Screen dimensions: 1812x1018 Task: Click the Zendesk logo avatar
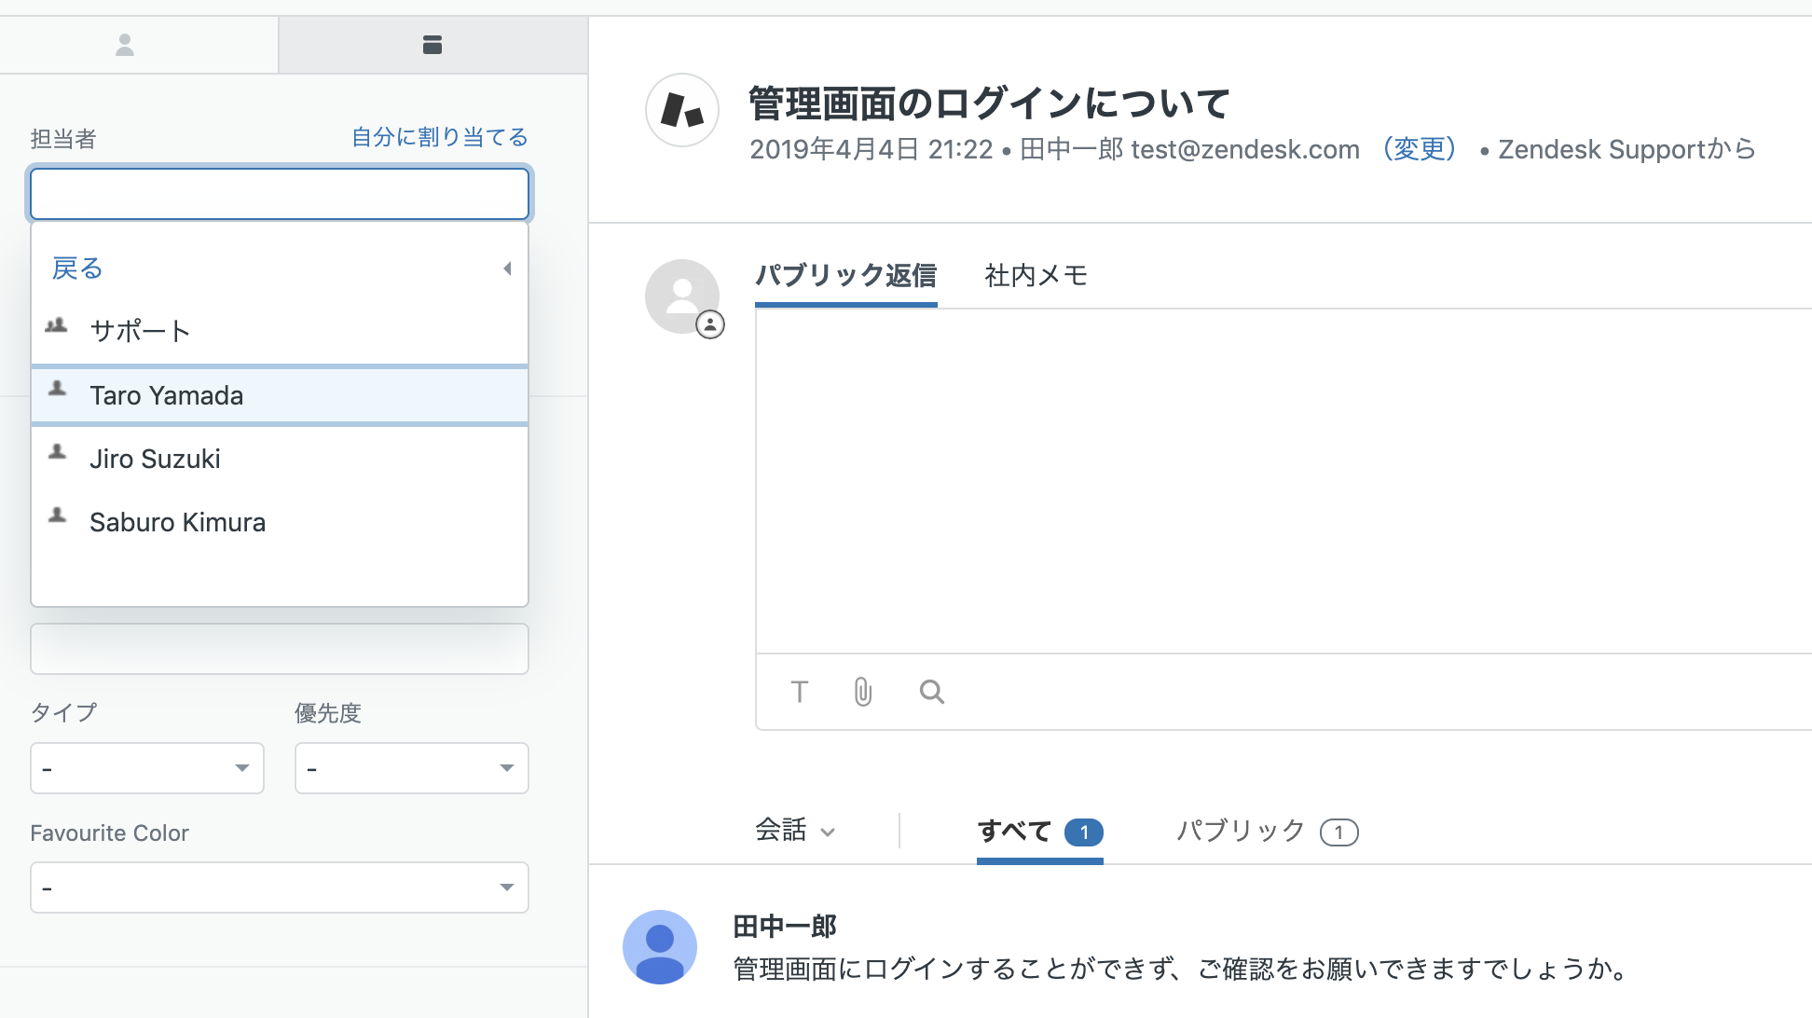click(682, 110)
